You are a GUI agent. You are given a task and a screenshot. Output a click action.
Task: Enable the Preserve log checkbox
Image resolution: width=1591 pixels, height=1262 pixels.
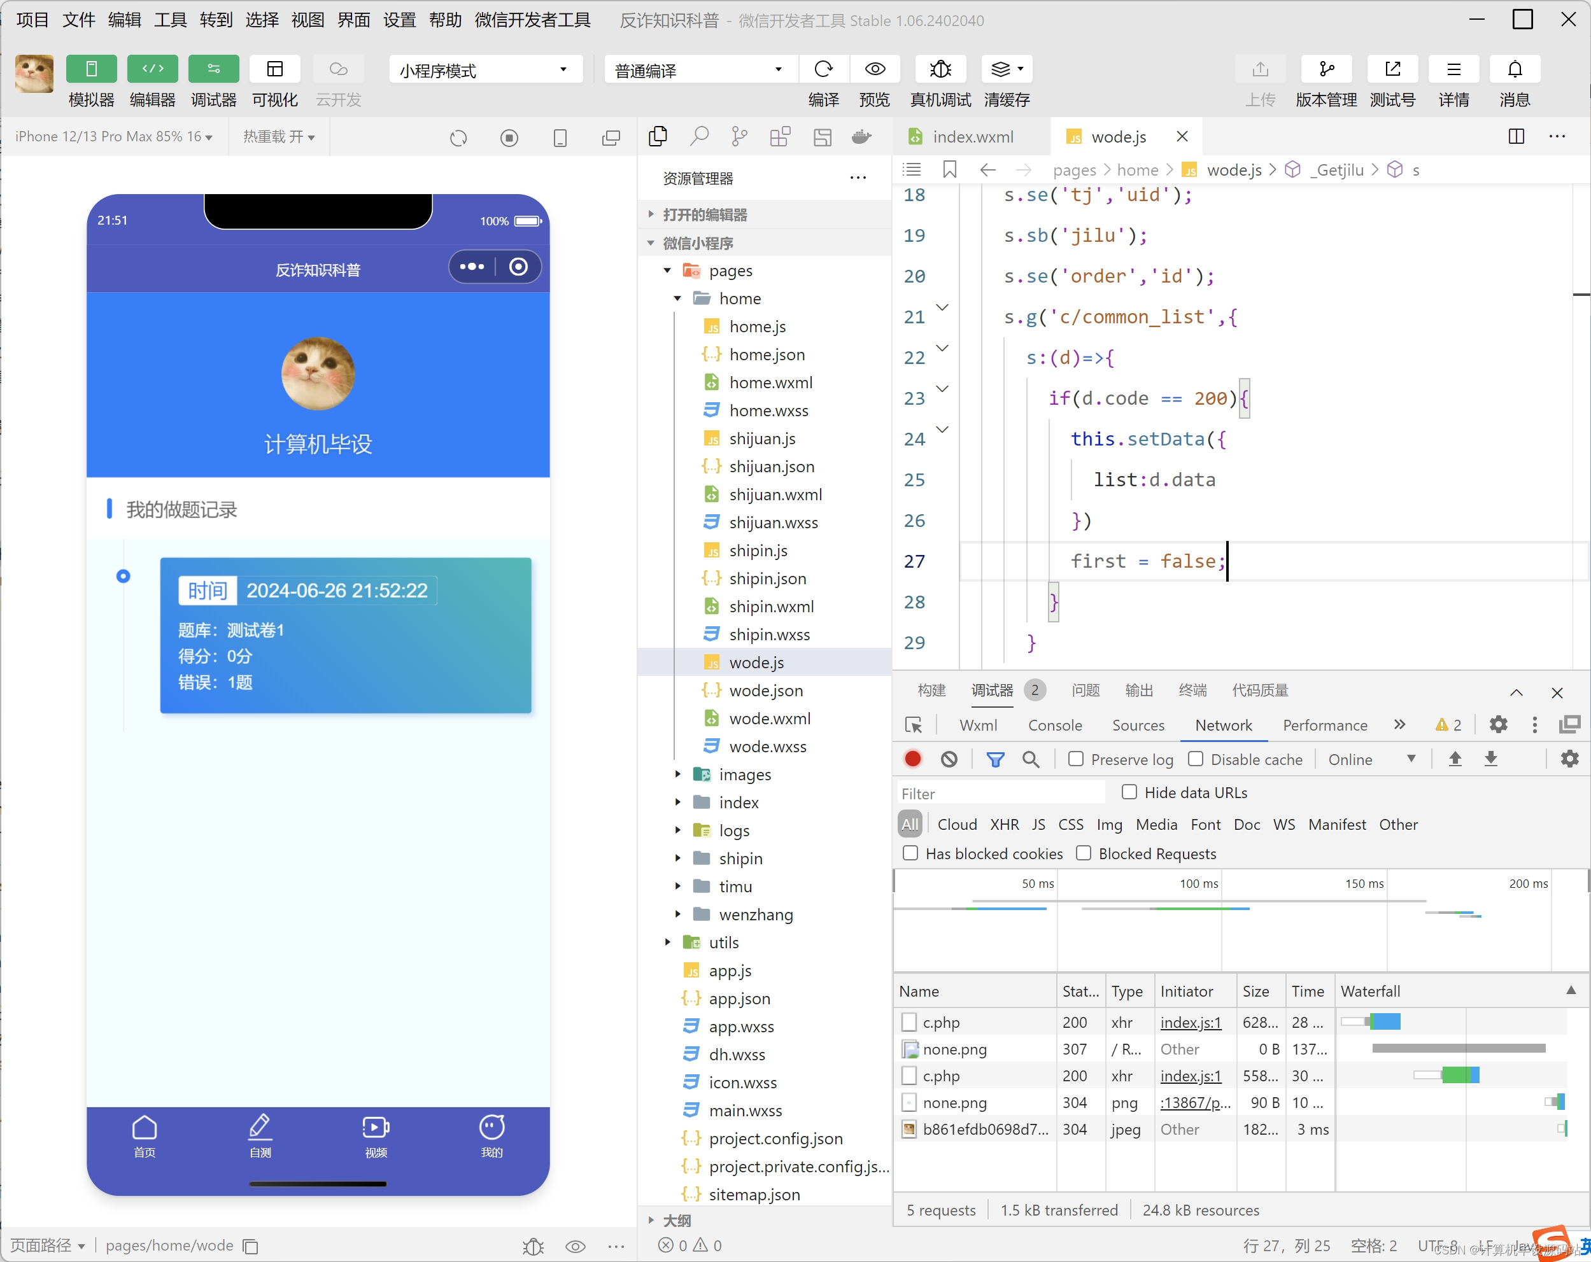coord(1076,759)
